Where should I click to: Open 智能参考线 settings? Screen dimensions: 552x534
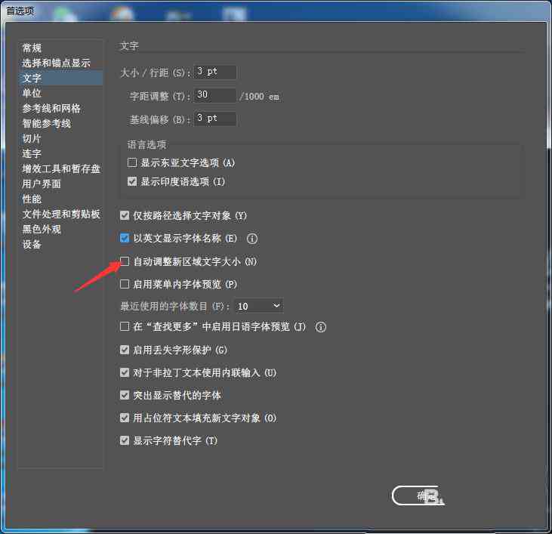(47, 124)
